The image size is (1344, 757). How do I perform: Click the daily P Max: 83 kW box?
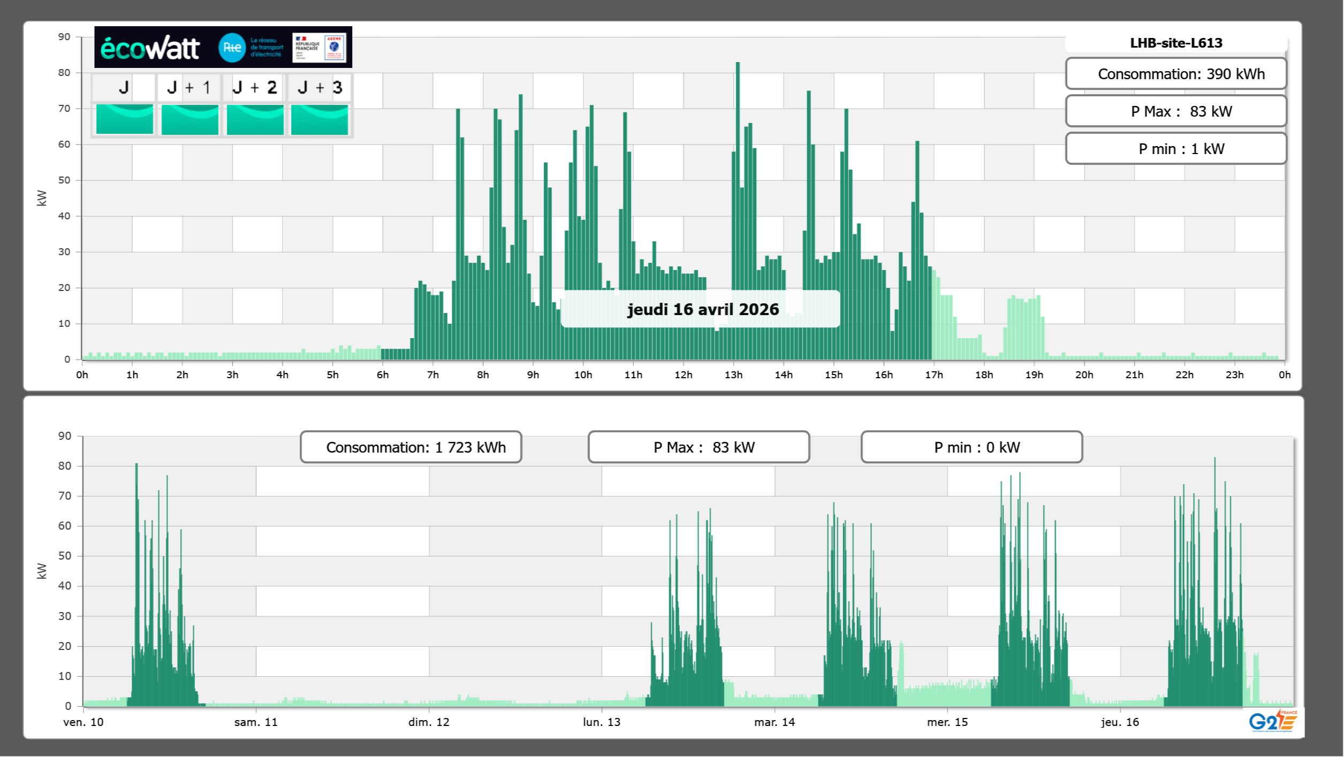[x=1176, y=111]
